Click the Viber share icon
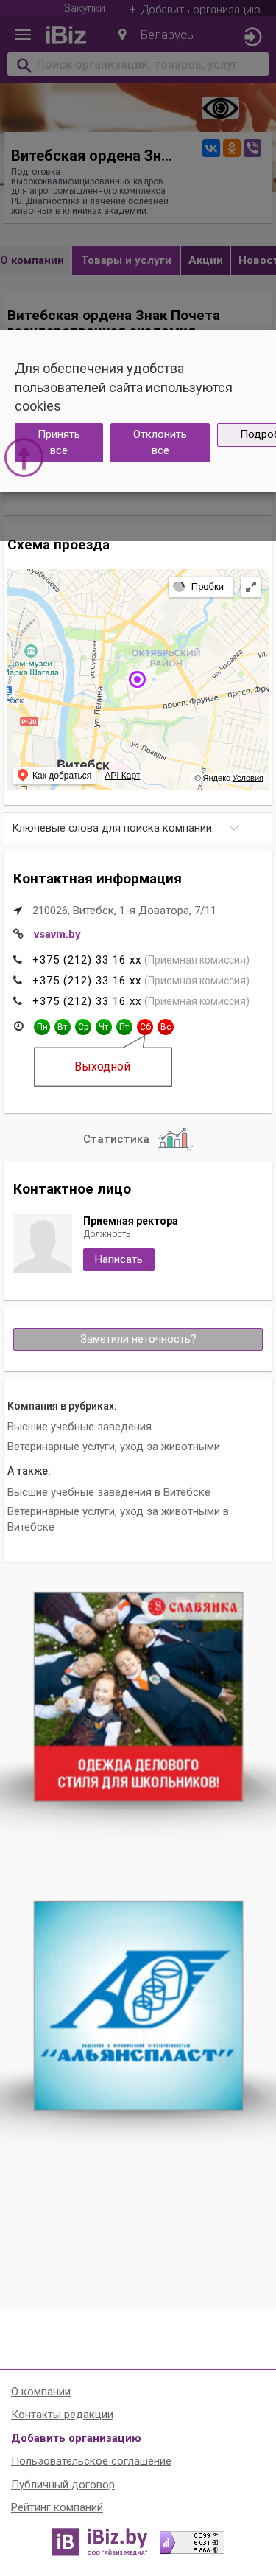 point(253,148)
